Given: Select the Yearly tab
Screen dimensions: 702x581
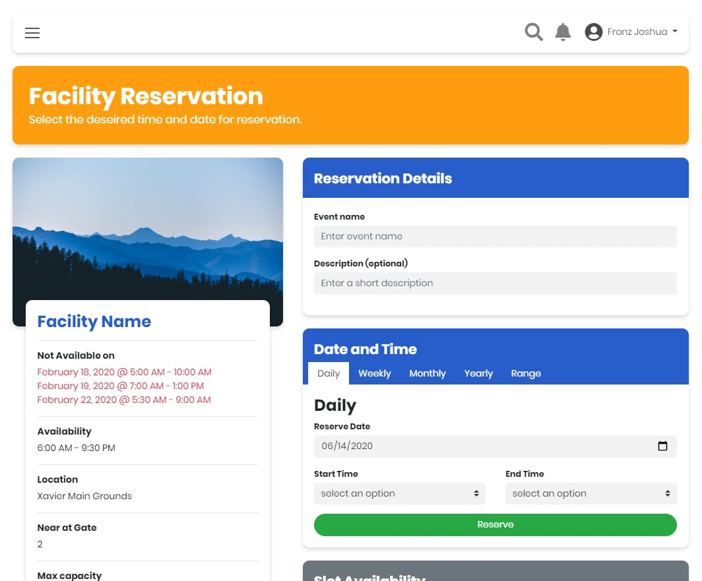Looking at the screenshot, I should click(x=478, y=373).
